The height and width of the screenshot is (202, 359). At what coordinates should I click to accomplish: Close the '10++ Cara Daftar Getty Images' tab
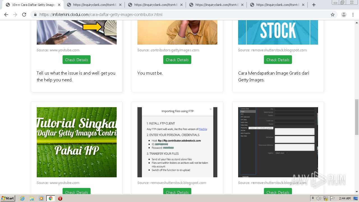[x=59, y=5]
